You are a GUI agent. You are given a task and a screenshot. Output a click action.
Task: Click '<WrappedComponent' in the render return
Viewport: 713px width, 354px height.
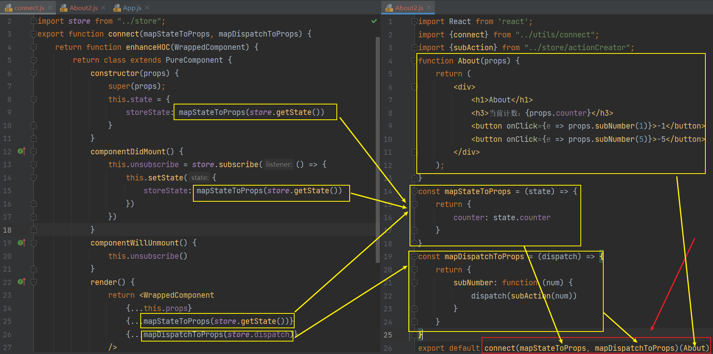(x=177, y=295)
